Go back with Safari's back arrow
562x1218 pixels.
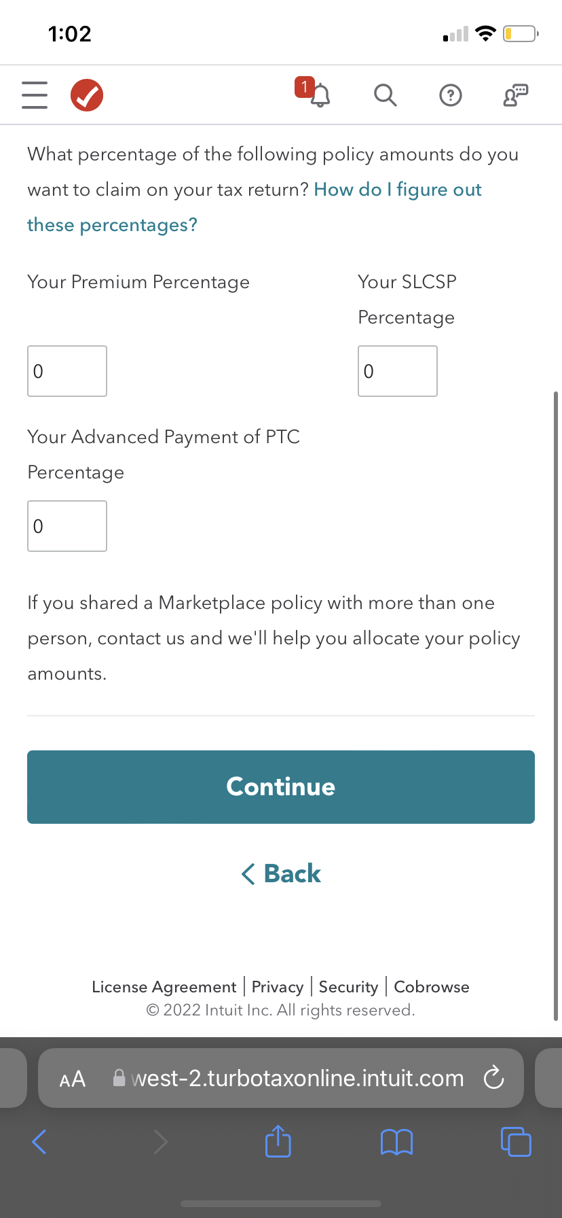[39, 1142]
